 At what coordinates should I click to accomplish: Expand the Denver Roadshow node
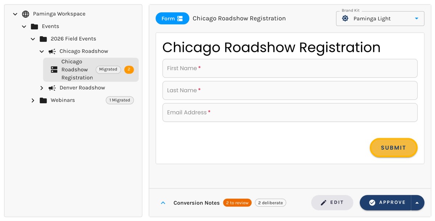pos(42,88)
